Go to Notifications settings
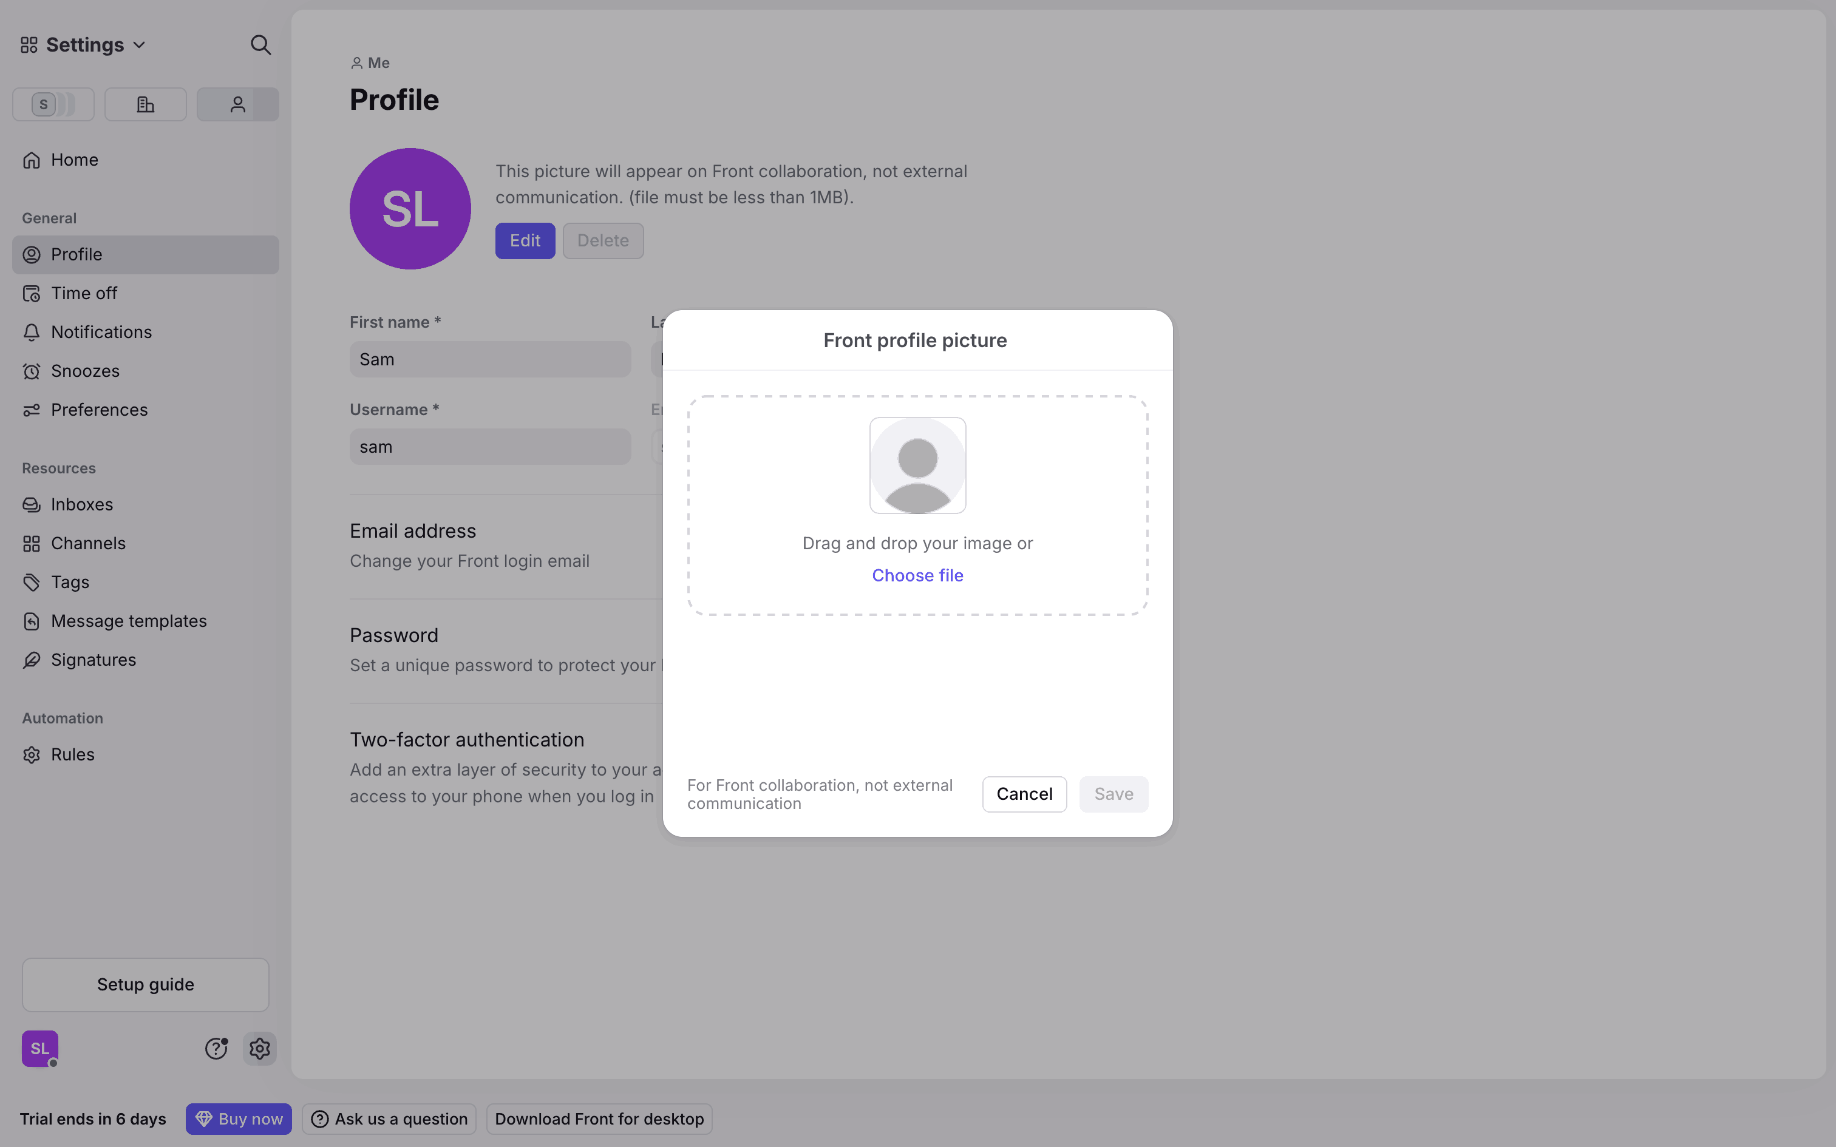The height and width of the screenshot is (1147, 1836). tap(101, 333)
